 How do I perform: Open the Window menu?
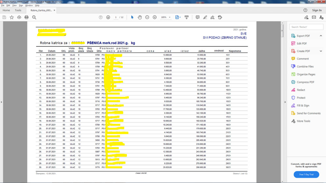point(29,6)
